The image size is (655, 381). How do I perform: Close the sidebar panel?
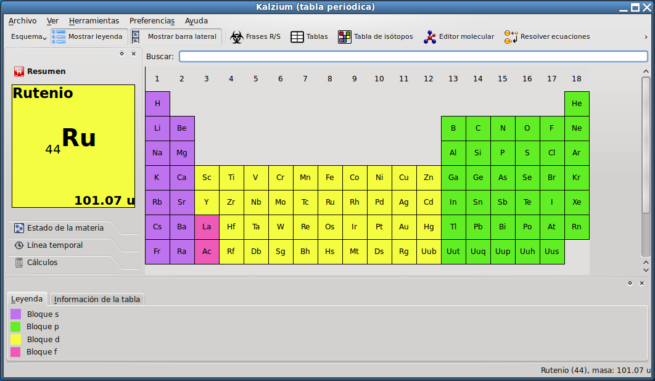click(x=134, y=54)
